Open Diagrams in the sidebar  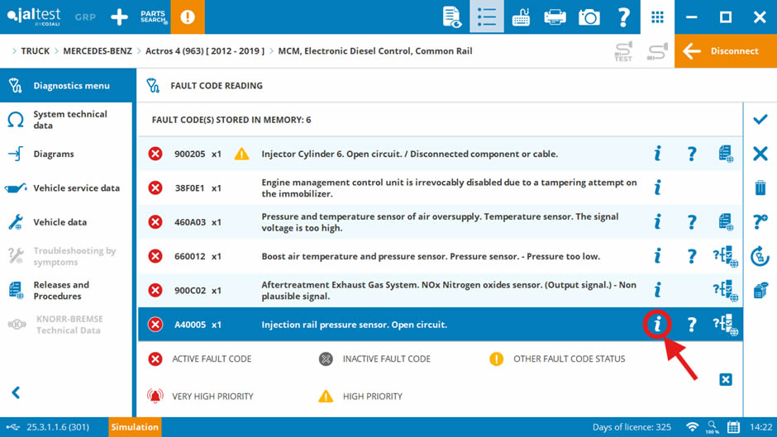pos(66,154)
